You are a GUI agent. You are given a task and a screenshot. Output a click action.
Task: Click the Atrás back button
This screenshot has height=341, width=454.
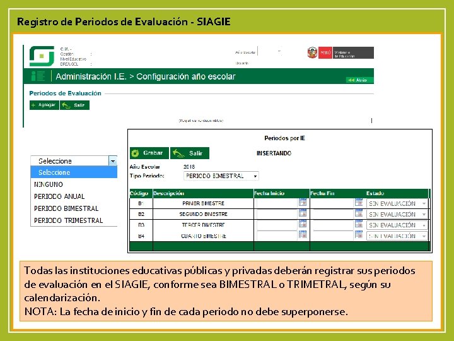359,80
